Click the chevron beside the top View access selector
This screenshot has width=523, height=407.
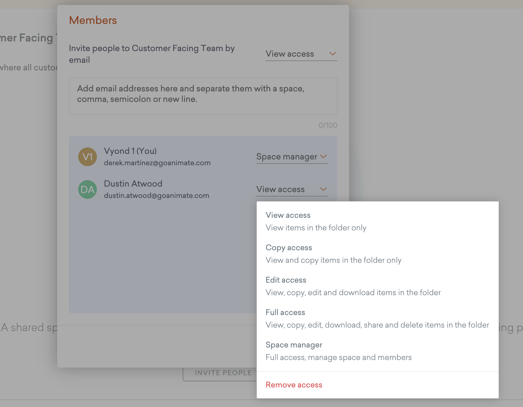333,54
